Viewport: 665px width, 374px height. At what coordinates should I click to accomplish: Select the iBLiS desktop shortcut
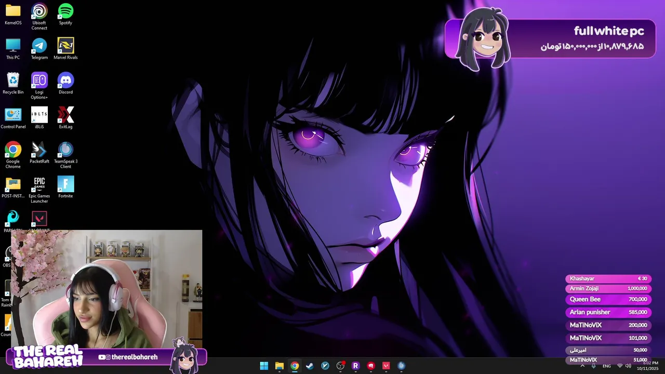[39, 118]
